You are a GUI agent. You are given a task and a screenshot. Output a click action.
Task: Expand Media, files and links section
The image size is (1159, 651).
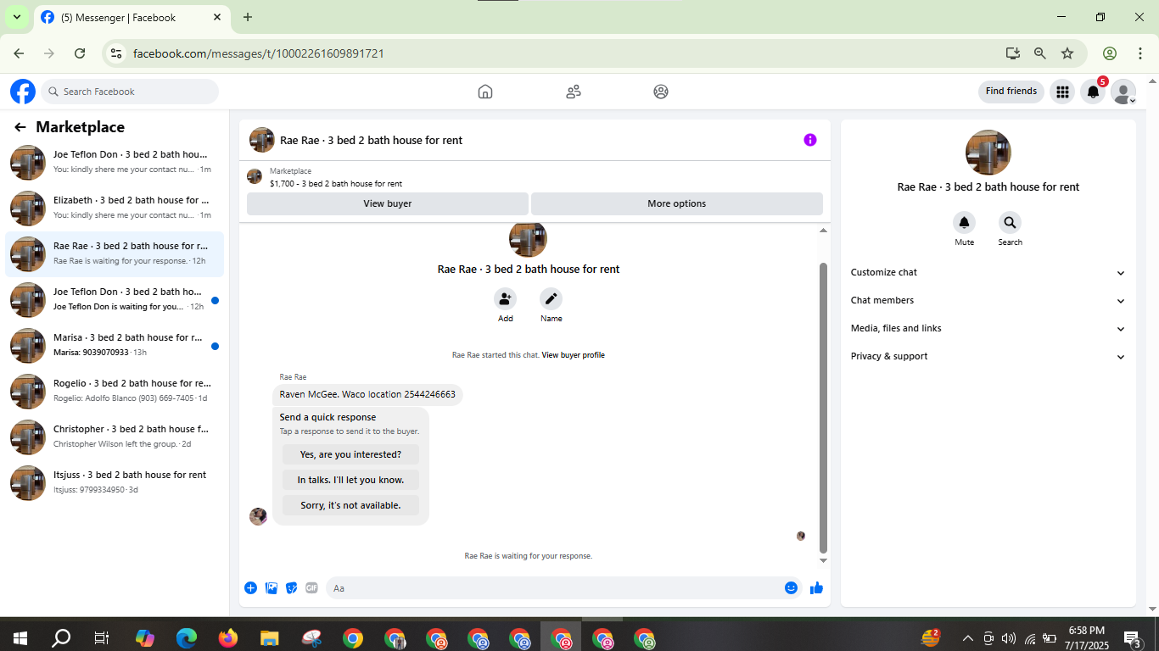point(988,329)
